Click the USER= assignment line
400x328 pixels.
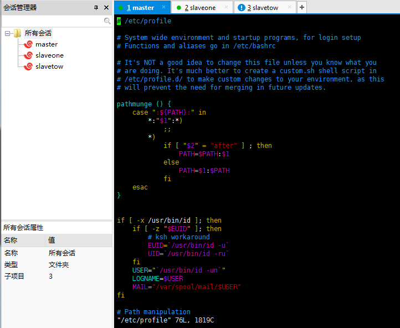[179, 270]
